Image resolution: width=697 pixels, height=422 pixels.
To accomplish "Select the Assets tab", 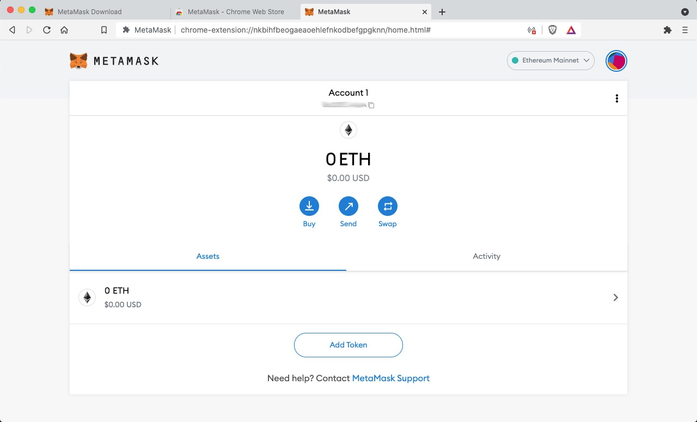I will (x=208, y=256).
